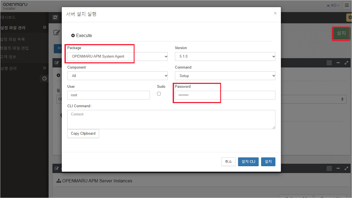Click the minimize panel dash icon
The height and width of the screenshot is (198, 352).
[338, 63]
